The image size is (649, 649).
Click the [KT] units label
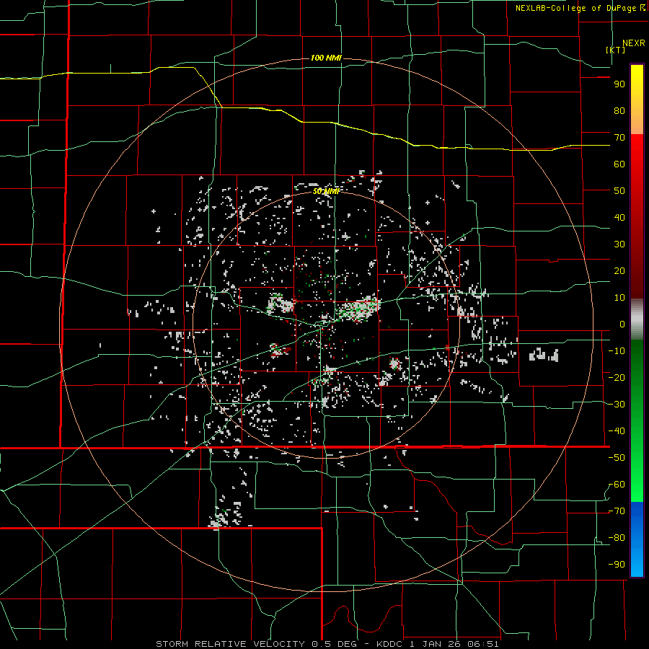[615, 50]
